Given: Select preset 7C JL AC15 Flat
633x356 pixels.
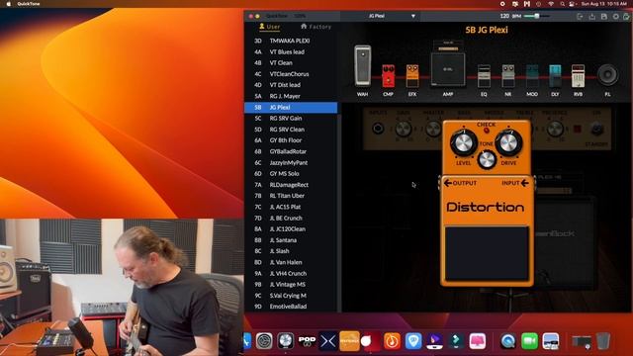Looking at the screenshot, I should click(291, 207).
